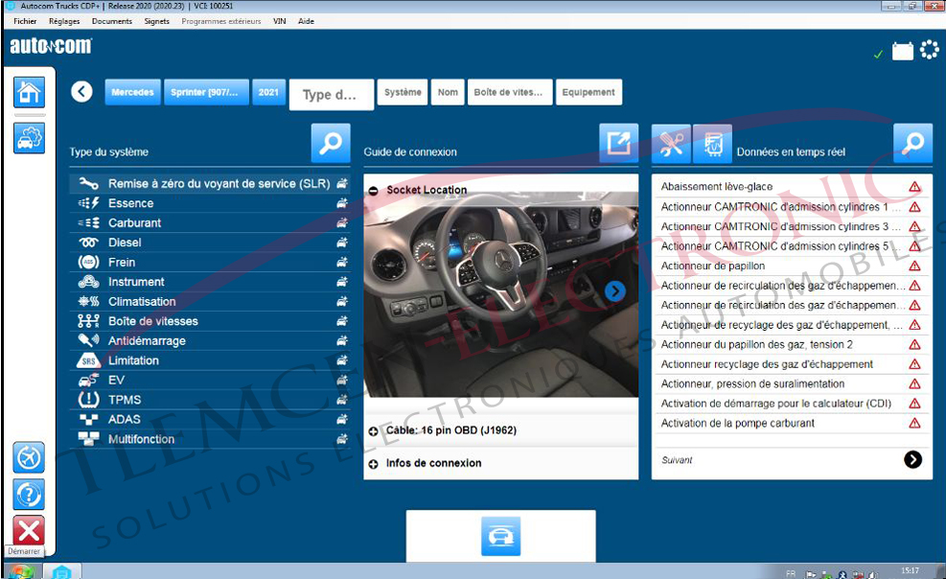Viewport: 946px width, 579px height.
Task: Select the Boîte de vitesses system type
Action: [x=210, y=321]
